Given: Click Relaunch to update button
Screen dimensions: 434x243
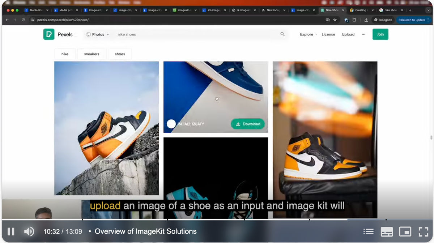Looking at the screenshot, I should (412, 20).
